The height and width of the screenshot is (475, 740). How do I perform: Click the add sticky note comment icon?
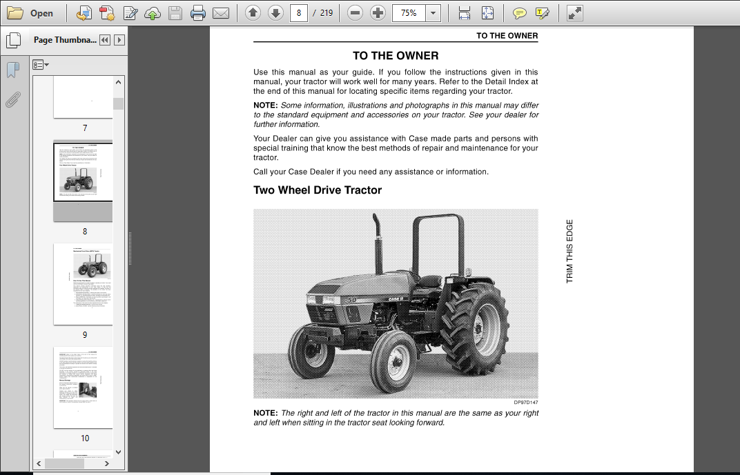click(520, 13)
